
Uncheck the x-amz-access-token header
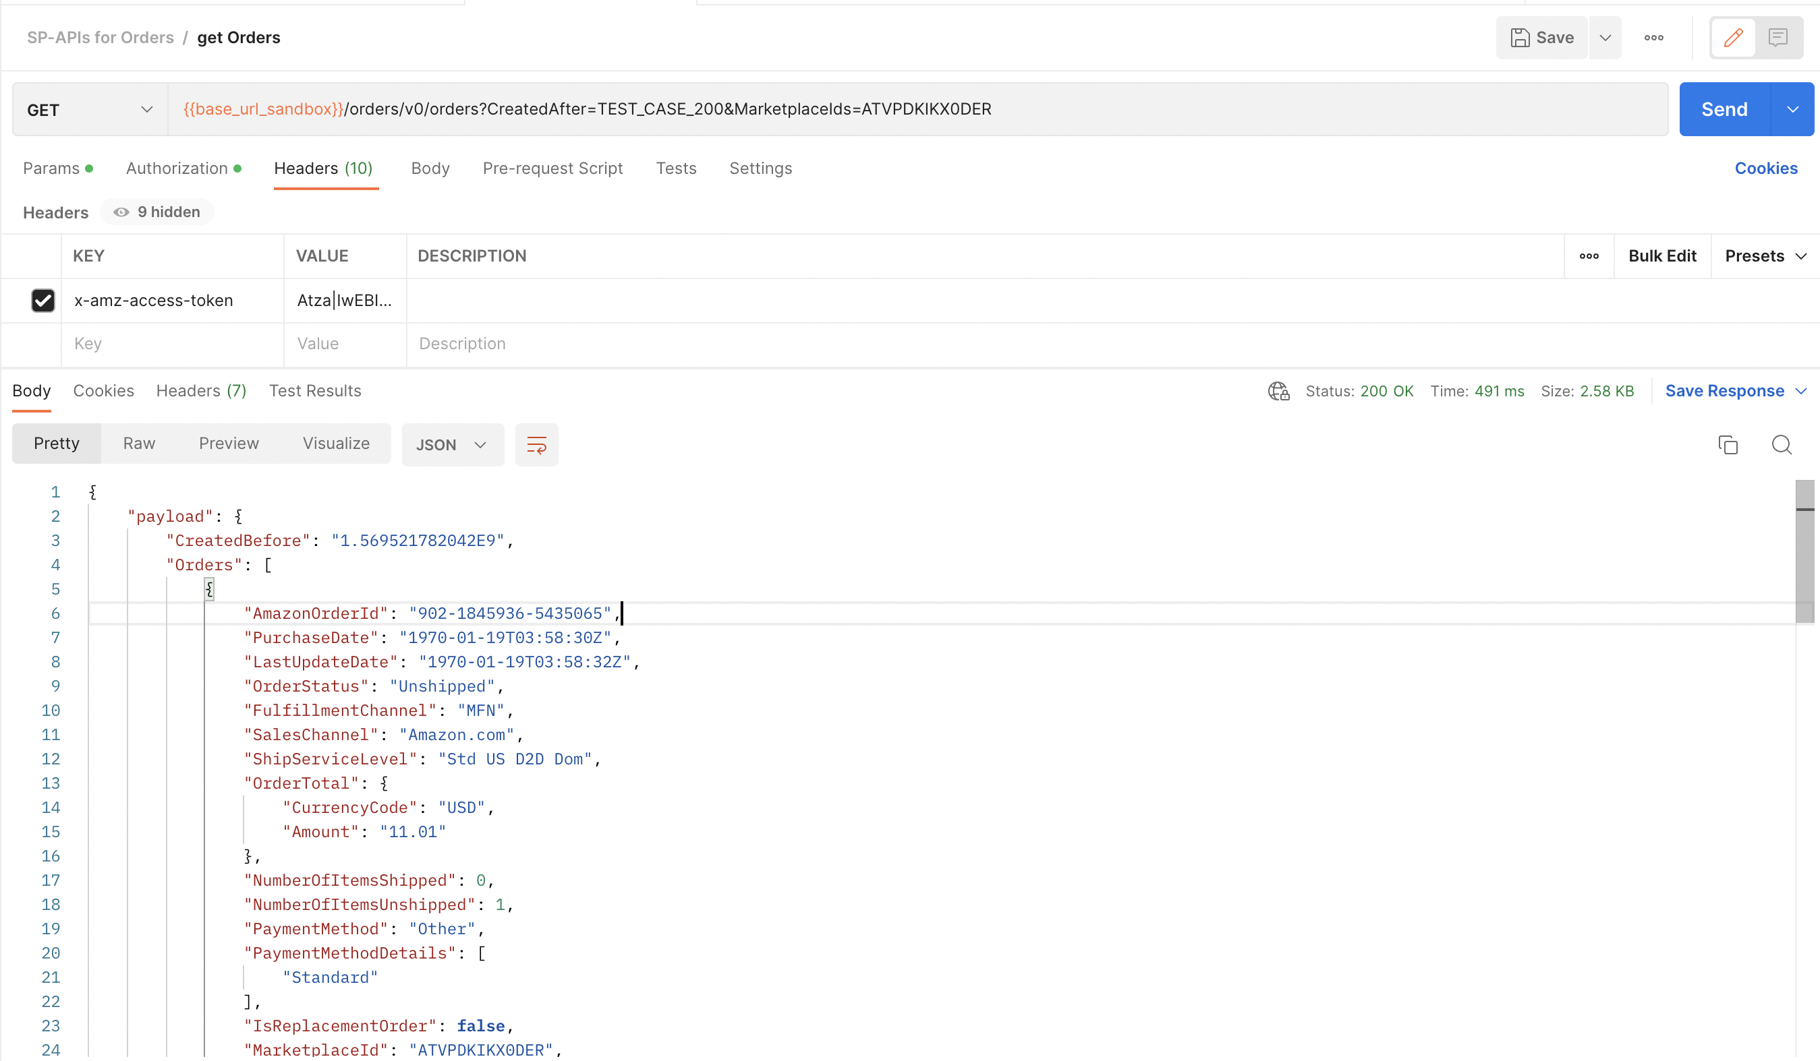[43, 301]
